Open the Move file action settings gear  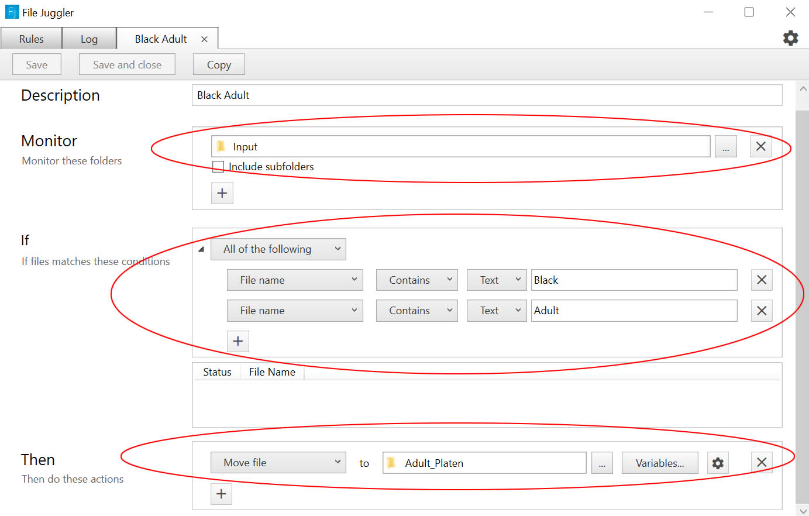(717, 462)
